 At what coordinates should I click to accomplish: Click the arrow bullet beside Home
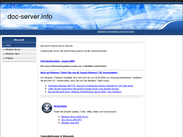(4, 45)
